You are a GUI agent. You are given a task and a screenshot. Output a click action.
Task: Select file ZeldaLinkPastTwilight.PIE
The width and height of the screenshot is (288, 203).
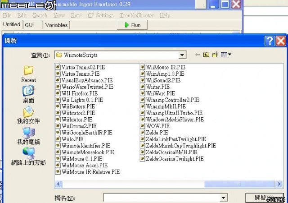(176, 139)
